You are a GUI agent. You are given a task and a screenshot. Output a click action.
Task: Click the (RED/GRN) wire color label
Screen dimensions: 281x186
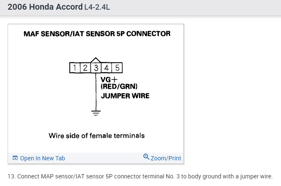tap(119, 86)
